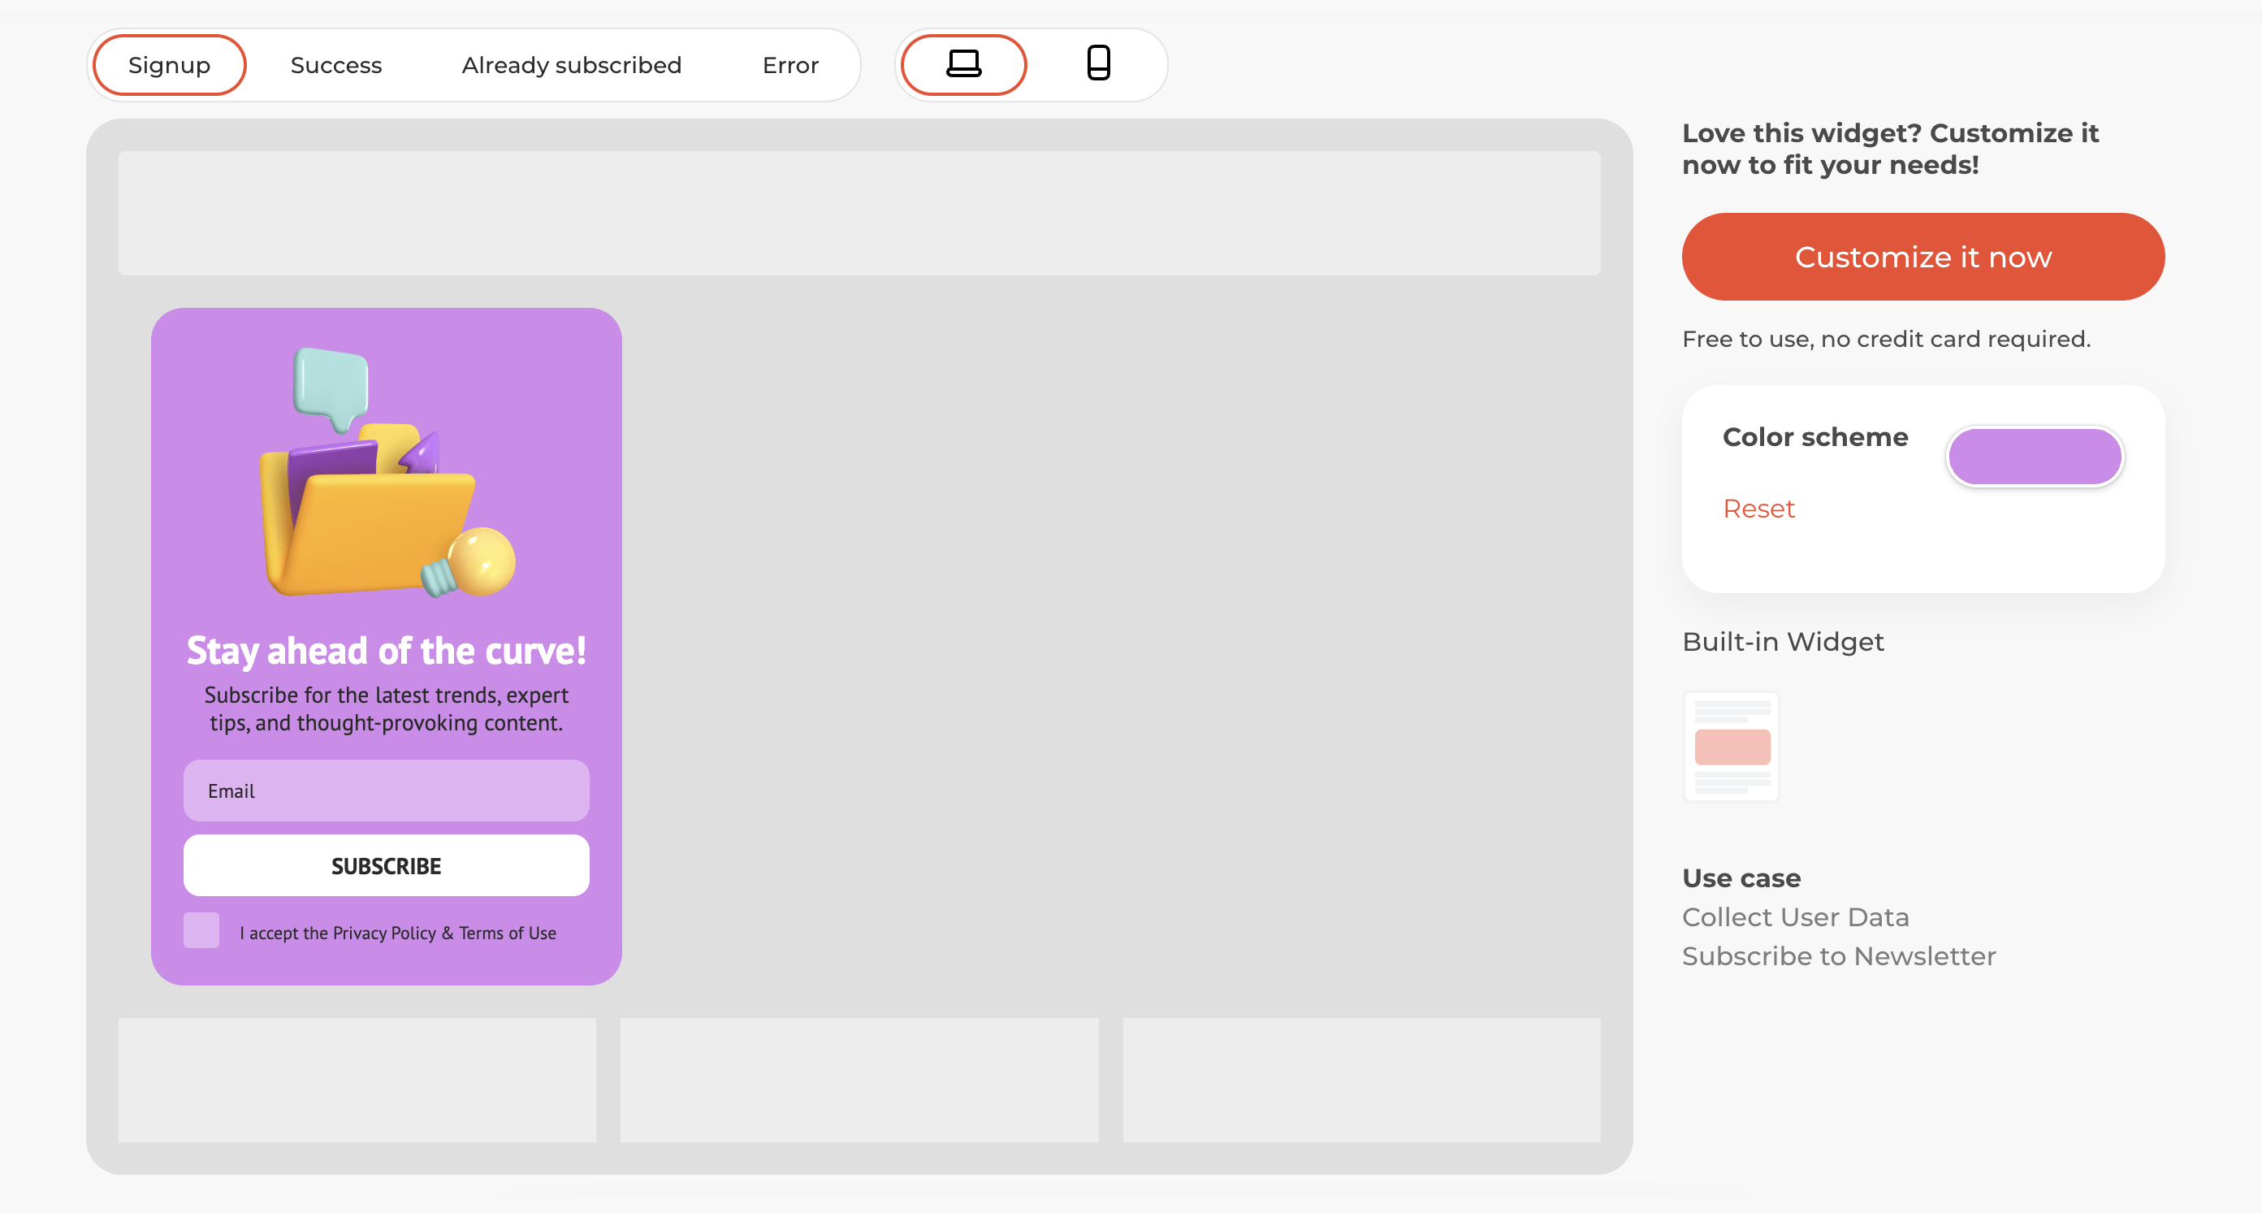Show the Already subscribed state
This screenshot has width=2262, height=1213.
pyautogui.click(x=572, y=65)
